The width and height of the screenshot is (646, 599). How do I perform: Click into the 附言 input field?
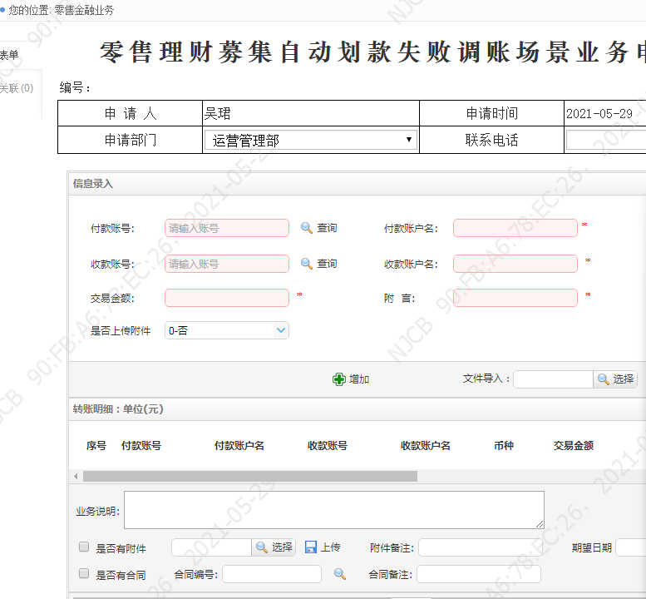pyautogui.click(x=515, y=298)
